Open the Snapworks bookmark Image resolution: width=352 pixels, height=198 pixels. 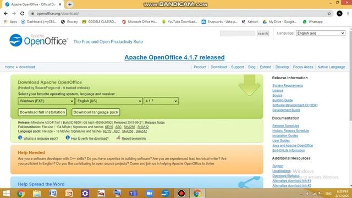click(x=219, y=22)
